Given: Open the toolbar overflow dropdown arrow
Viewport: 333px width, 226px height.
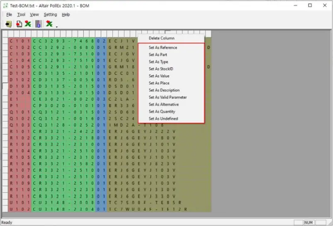Looking at the screenshot, I should [57, 27].
